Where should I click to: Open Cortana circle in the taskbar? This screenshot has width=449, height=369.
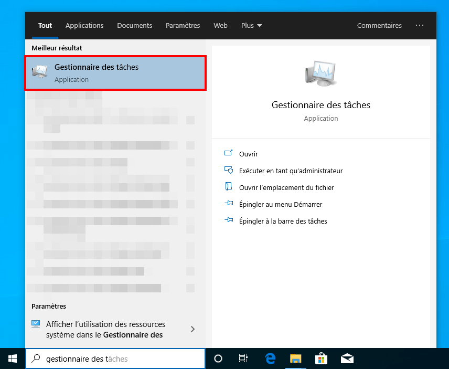pos(218,359)
